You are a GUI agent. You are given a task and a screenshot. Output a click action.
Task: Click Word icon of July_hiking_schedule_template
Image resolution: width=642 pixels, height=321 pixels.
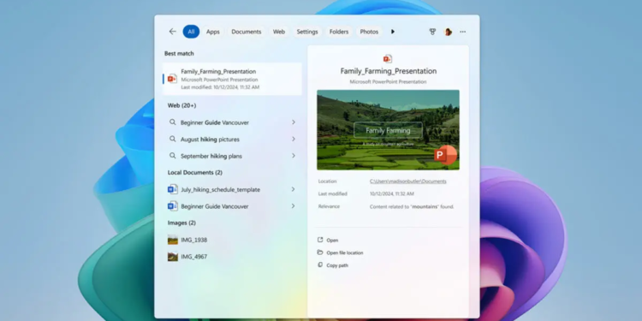tap(172, 189)
